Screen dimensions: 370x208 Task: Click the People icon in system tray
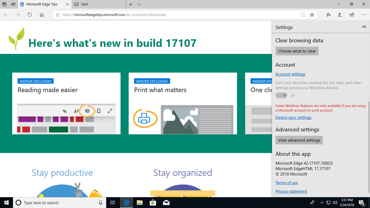pyautogui.click(x=312, y=203)
